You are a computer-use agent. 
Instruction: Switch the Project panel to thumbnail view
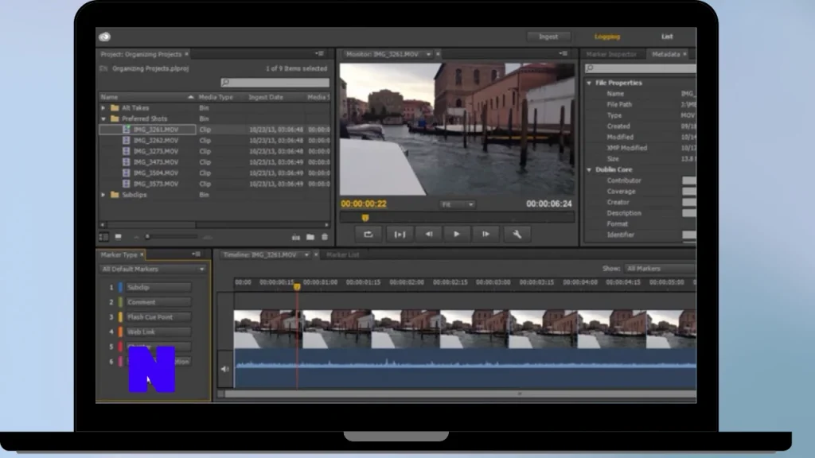coord(118,237)
